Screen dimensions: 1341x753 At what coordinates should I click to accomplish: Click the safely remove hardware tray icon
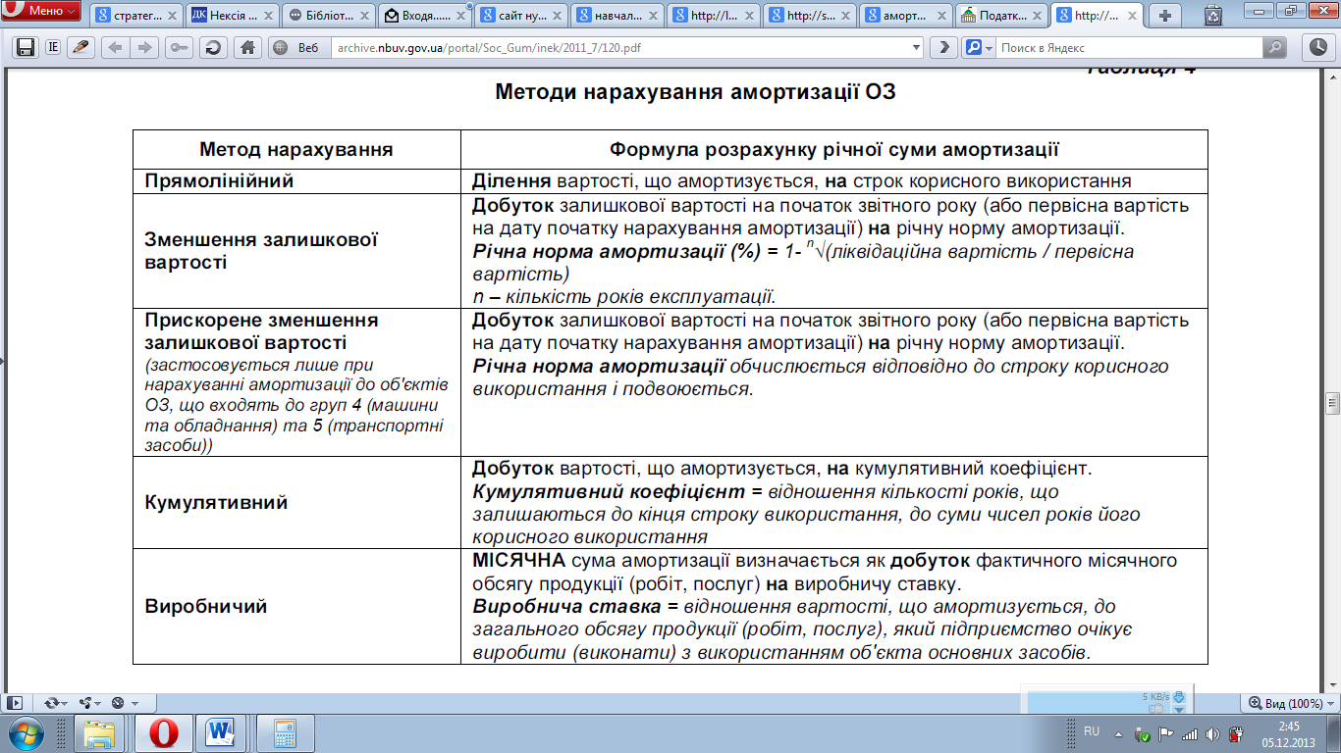point(1143,733)
